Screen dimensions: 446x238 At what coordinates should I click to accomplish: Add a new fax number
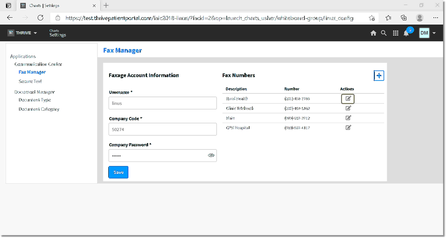click(x=379, y=76)
